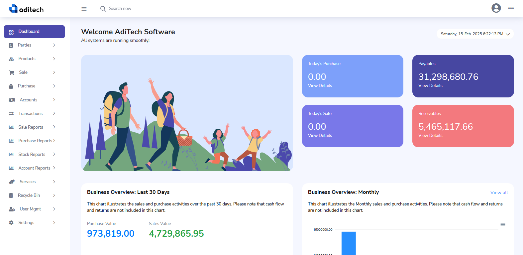Expand the Products submenu chevron

click(54, 59)
